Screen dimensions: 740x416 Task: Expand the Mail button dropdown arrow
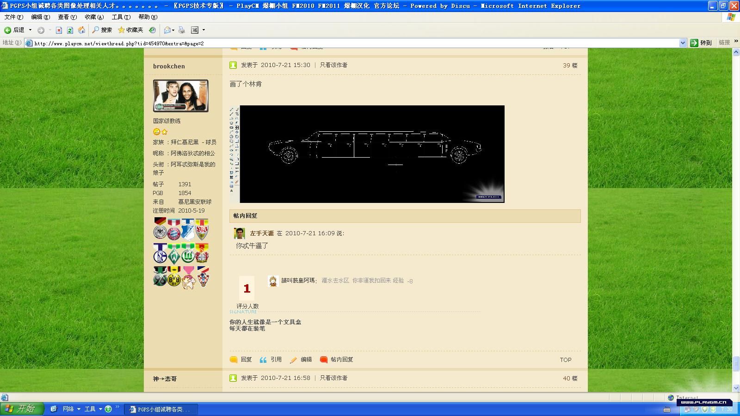[173, 30]
